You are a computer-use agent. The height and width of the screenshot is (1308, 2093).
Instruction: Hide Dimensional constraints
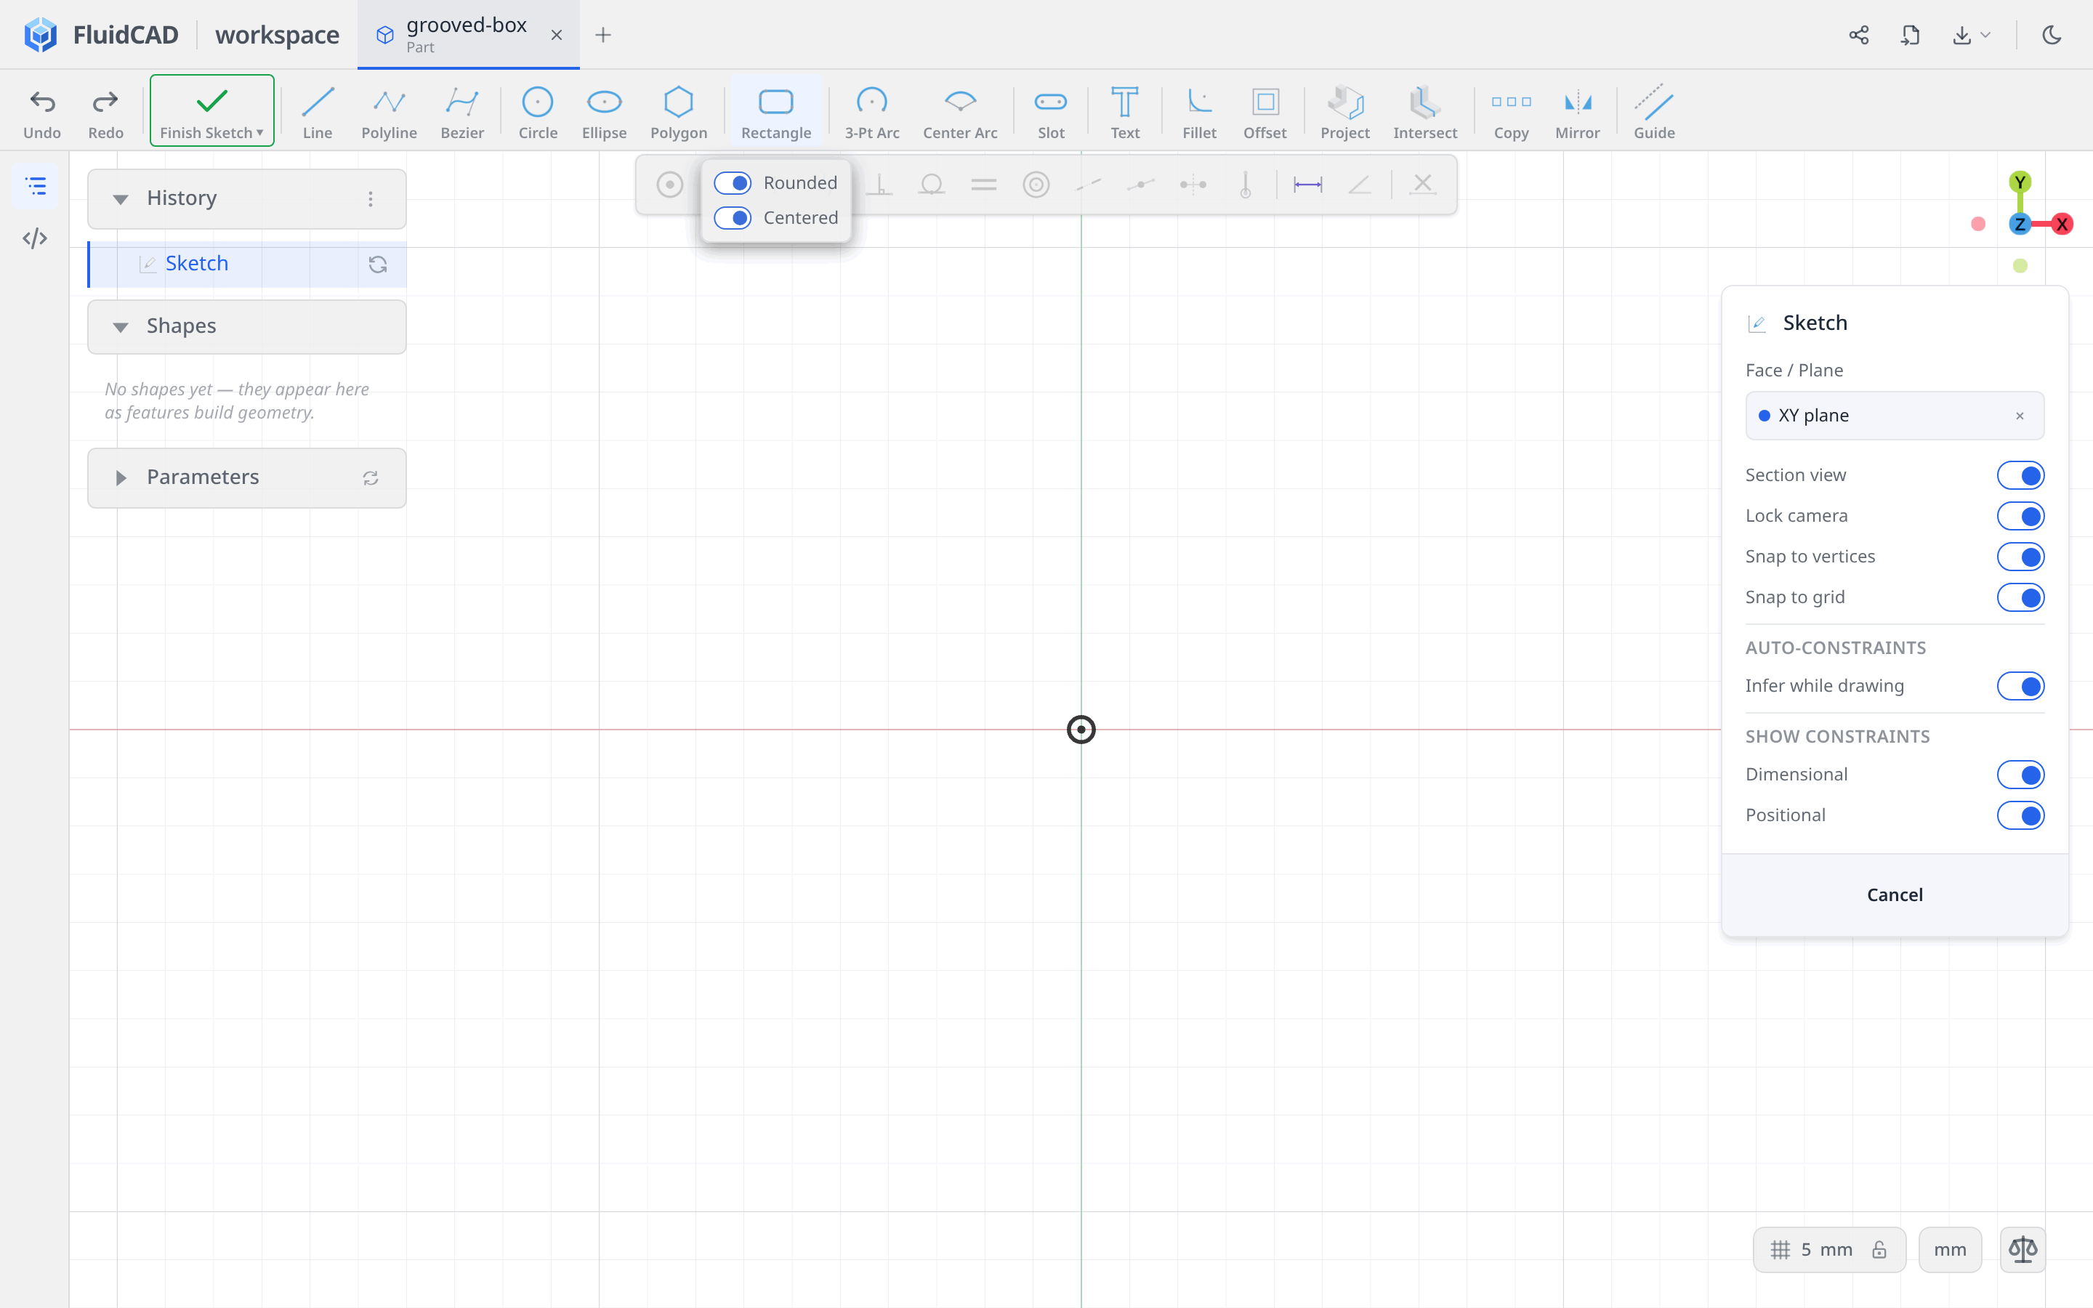click(2020, 774)
